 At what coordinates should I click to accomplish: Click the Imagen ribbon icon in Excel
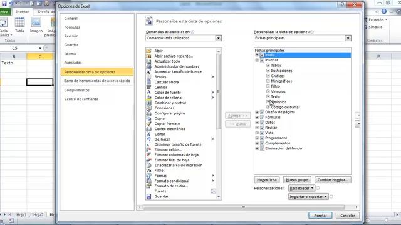click(36, 22)
